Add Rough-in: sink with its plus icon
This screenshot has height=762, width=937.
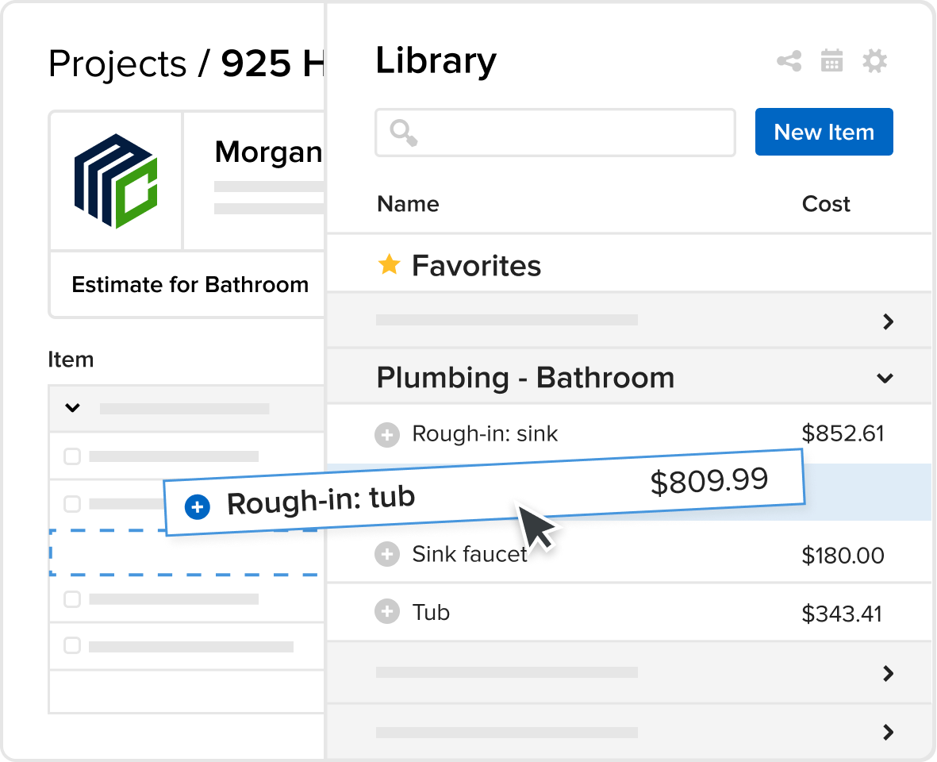[387, 434]
